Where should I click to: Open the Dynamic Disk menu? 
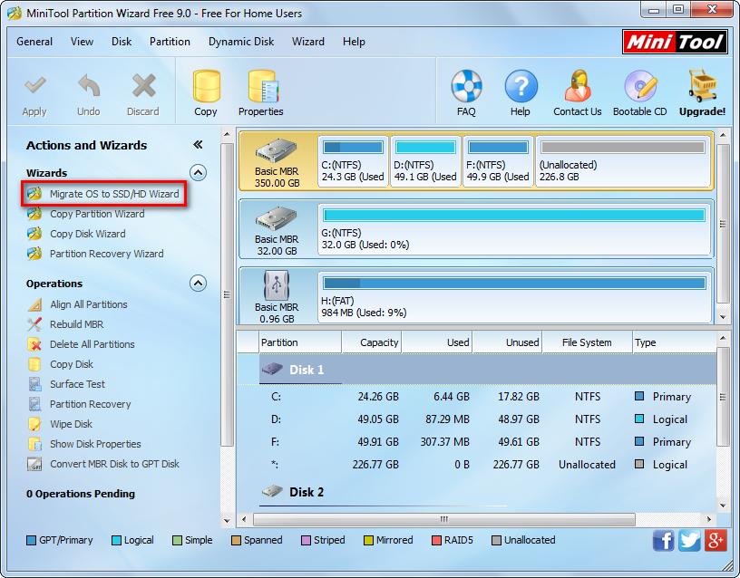[x=241, y=42]
